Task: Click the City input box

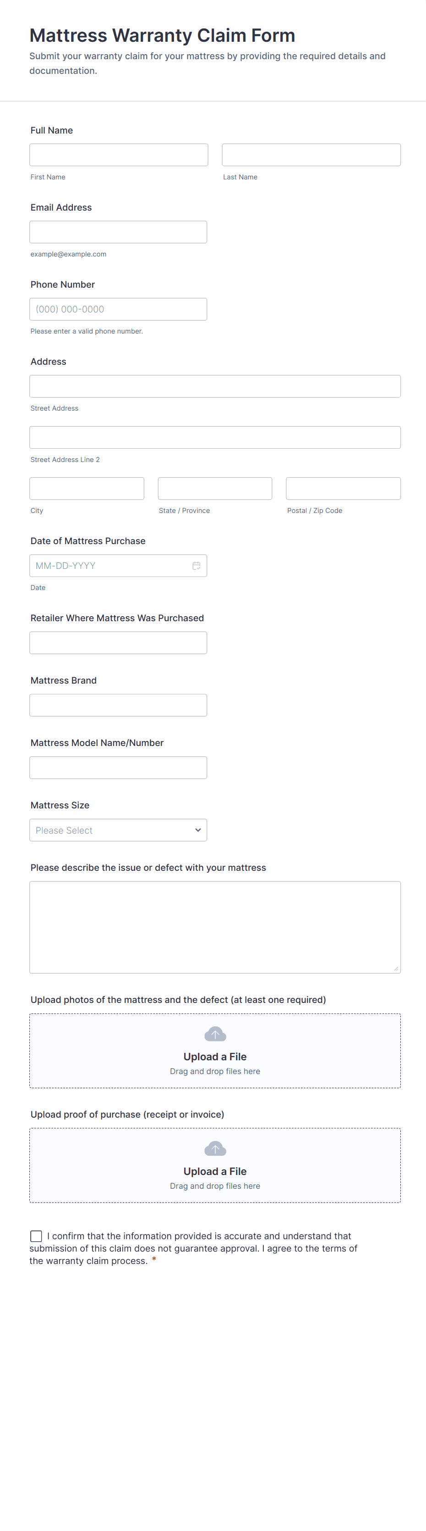Action: pos(87,489)
